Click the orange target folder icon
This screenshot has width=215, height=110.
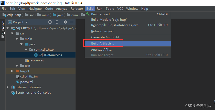[17, 71]
